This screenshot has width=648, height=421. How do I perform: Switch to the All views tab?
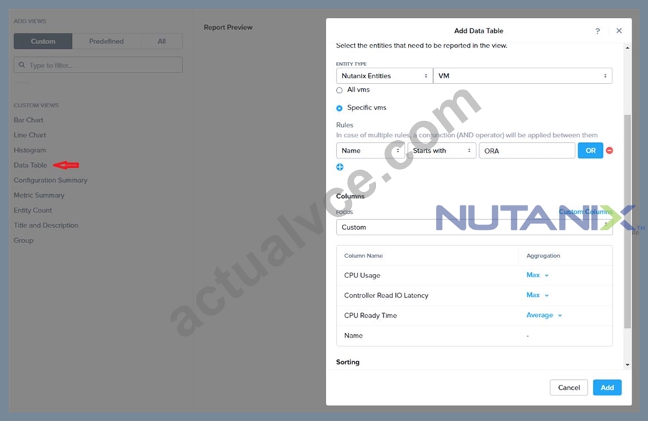[162, 41]
